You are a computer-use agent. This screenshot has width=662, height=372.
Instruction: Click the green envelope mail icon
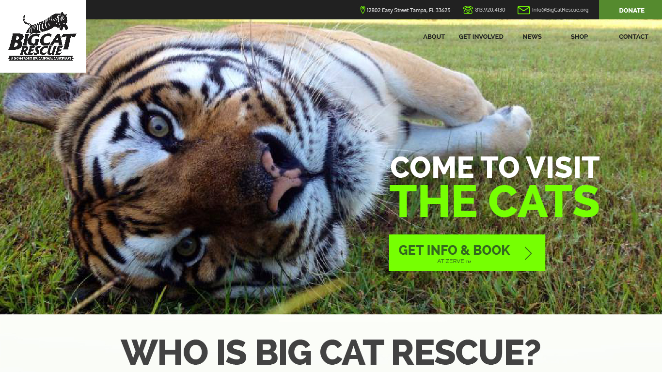point(523,10)
